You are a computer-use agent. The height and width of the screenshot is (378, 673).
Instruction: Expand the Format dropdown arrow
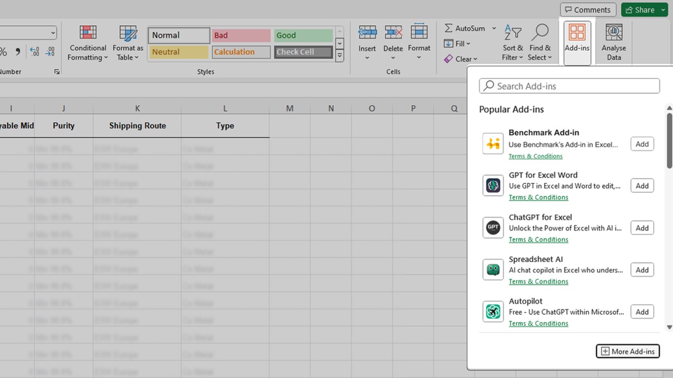(419, 58)
